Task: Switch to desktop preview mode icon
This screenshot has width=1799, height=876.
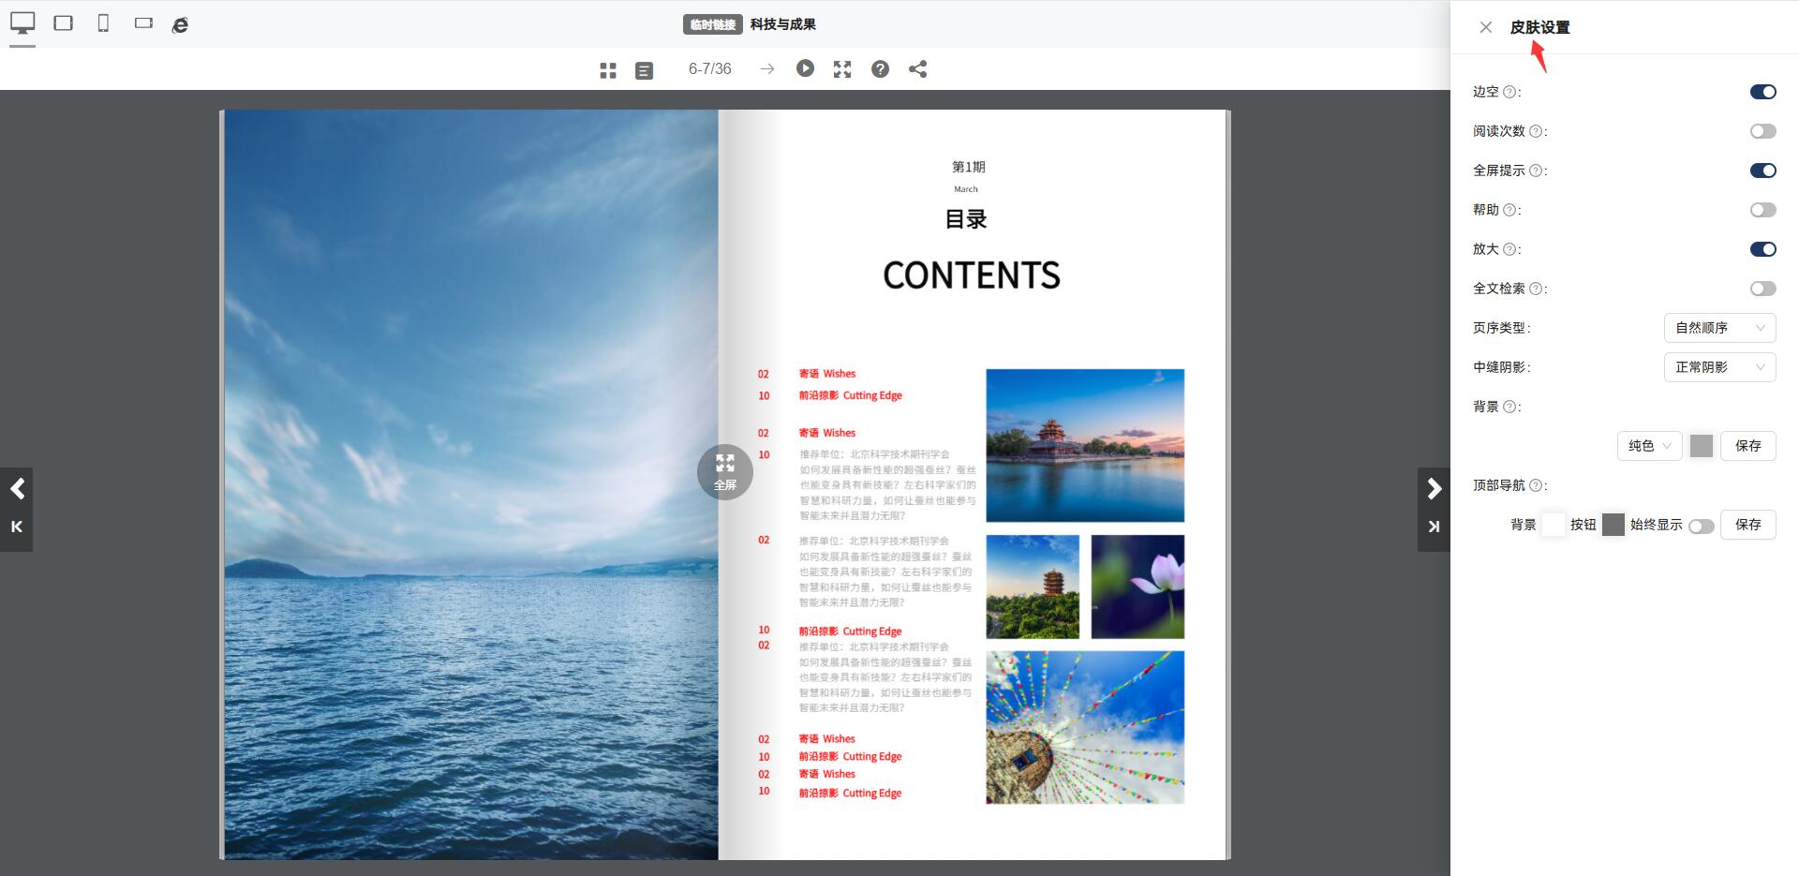Action: point(22,23)
